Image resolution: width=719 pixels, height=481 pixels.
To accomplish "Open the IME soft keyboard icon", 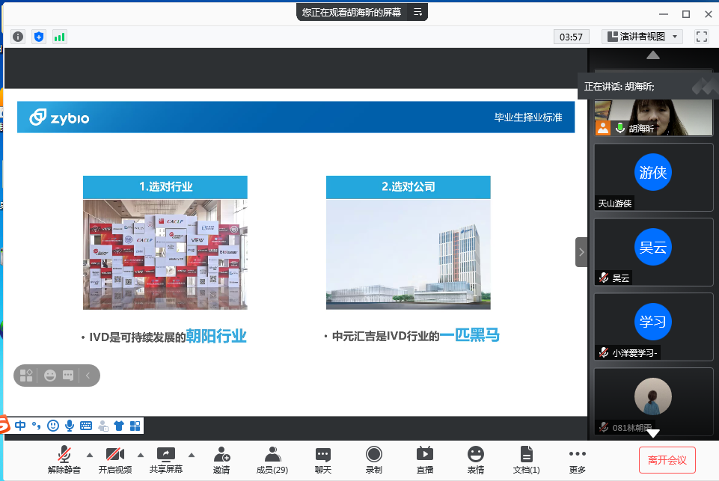I will (x=86, y=426).
